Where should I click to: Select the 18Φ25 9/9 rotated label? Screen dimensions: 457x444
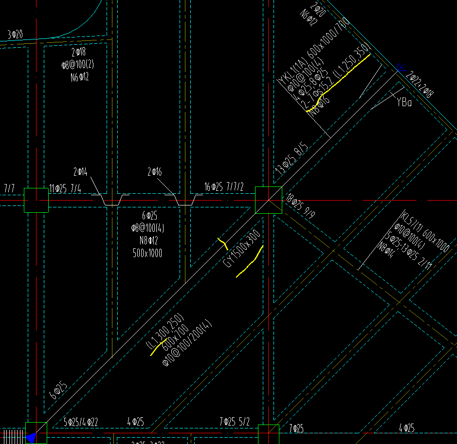[300, 206]
